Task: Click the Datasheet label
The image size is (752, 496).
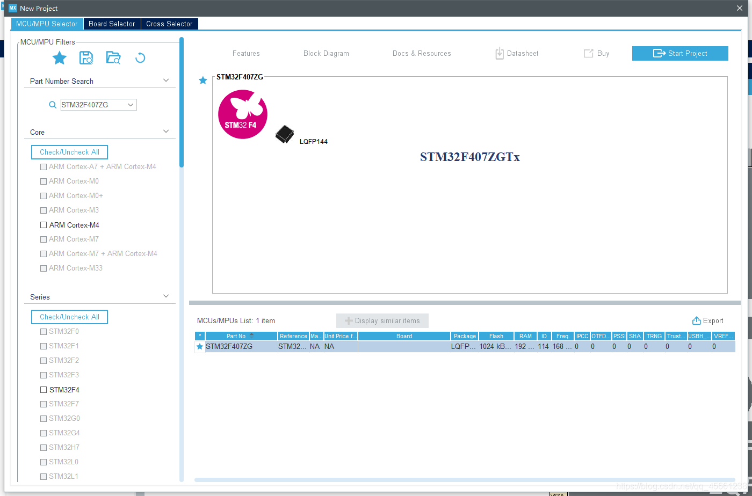Action: [523, 53]
